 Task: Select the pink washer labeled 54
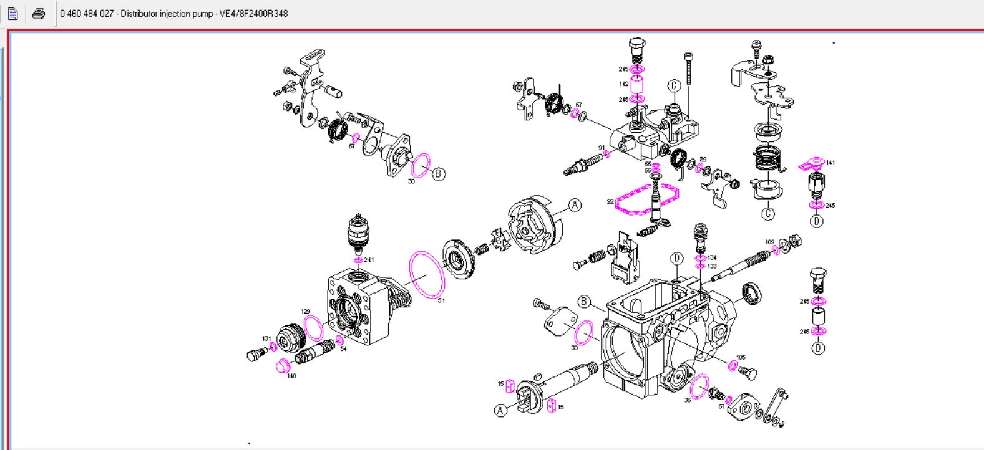click(x=339, y=340)
